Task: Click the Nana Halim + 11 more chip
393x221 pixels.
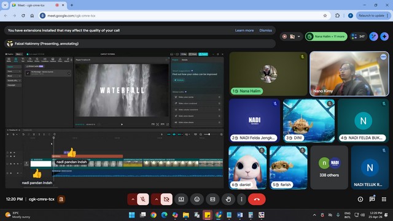Action: click(x=326, y=37)
